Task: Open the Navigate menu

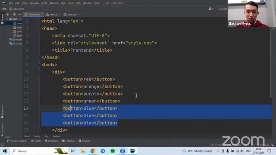Action: pos(34,3)
